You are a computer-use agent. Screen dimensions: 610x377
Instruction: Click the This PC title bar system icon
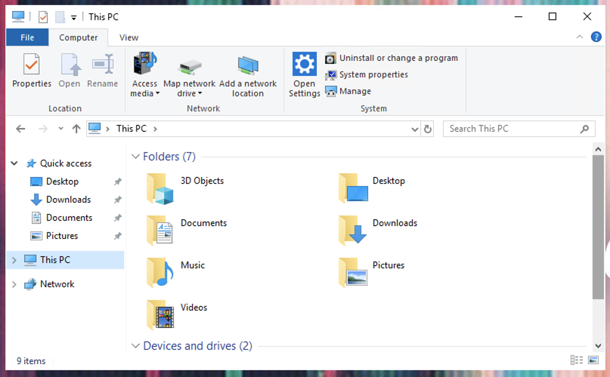[18, 17]
